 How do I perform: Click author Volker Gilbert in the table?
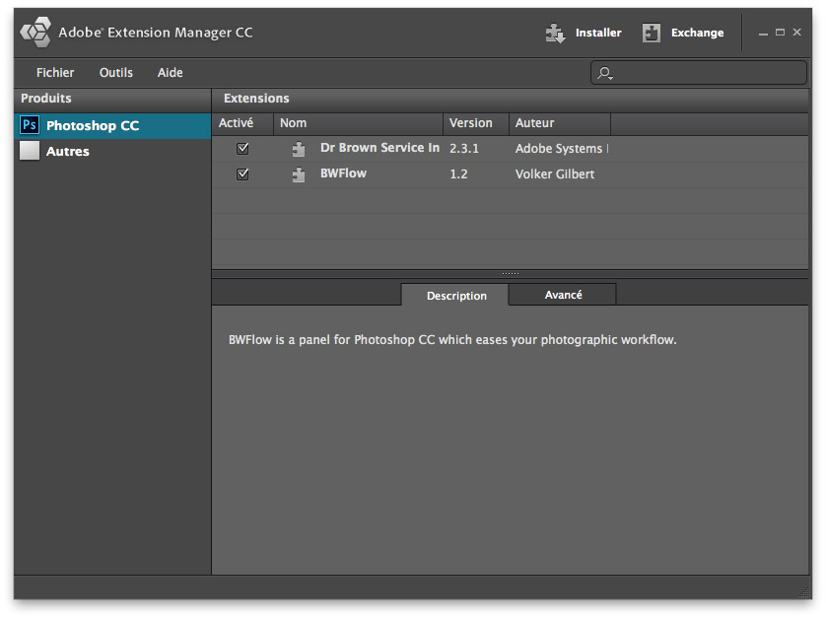pos(555,173)
